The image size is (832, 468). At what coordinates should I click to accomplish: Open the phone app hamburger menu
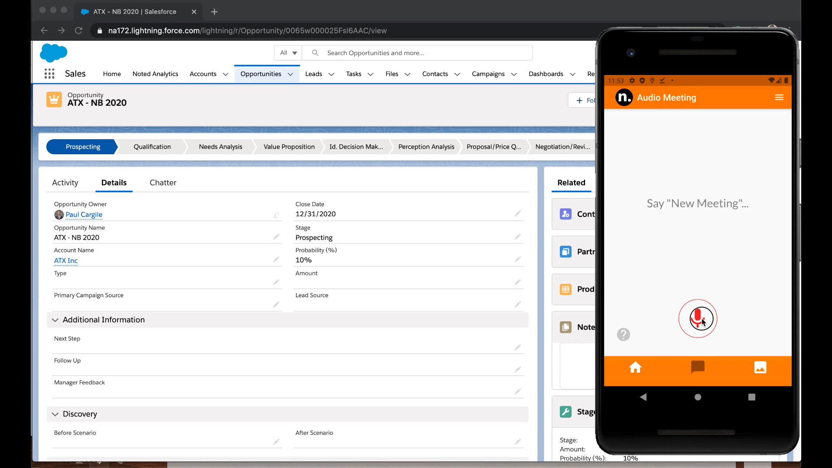click(779, 97)
